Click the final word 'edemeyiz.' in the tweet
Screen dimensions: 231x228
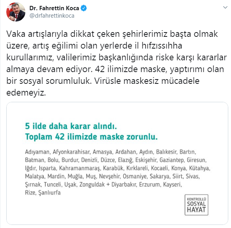click(26, 93)
